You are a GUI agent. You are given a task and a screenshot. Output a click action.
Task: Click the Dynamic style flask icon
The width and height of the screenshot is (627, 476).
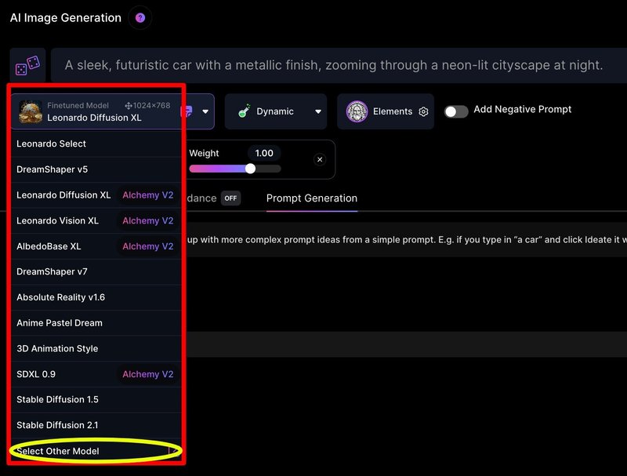[x=244, y=111]
